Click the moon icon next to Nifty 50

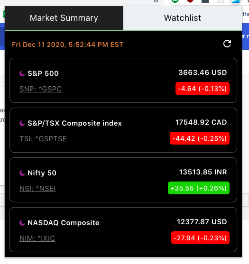[22, 173]
